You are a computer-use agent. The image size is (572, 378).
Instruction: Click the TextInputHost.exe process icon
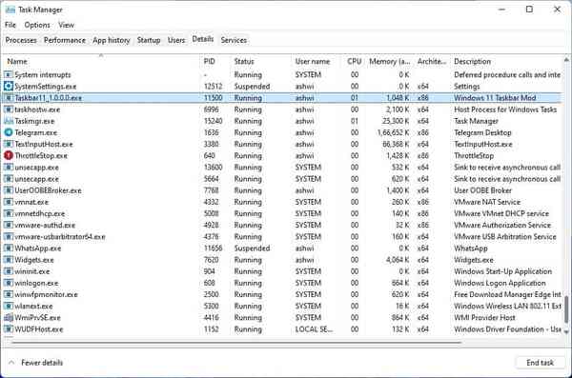point(9,145)
